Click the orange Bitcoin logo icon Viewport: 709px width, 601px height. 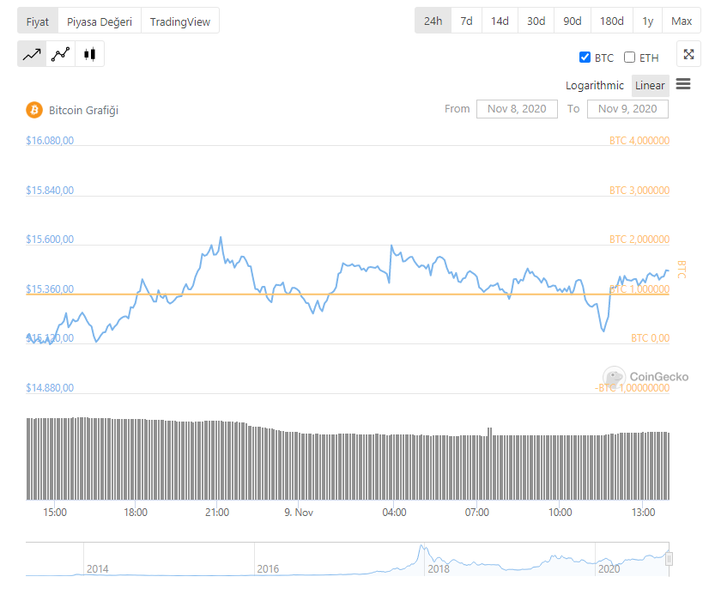click(34, 110)
